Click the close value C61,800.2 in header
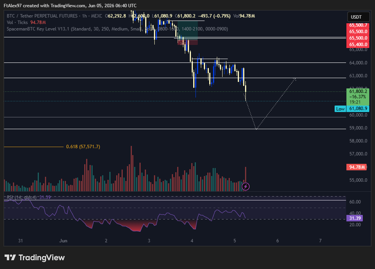The height and width of the screenshot is (269, 375). pyautogui.click(x=185, y=16)
